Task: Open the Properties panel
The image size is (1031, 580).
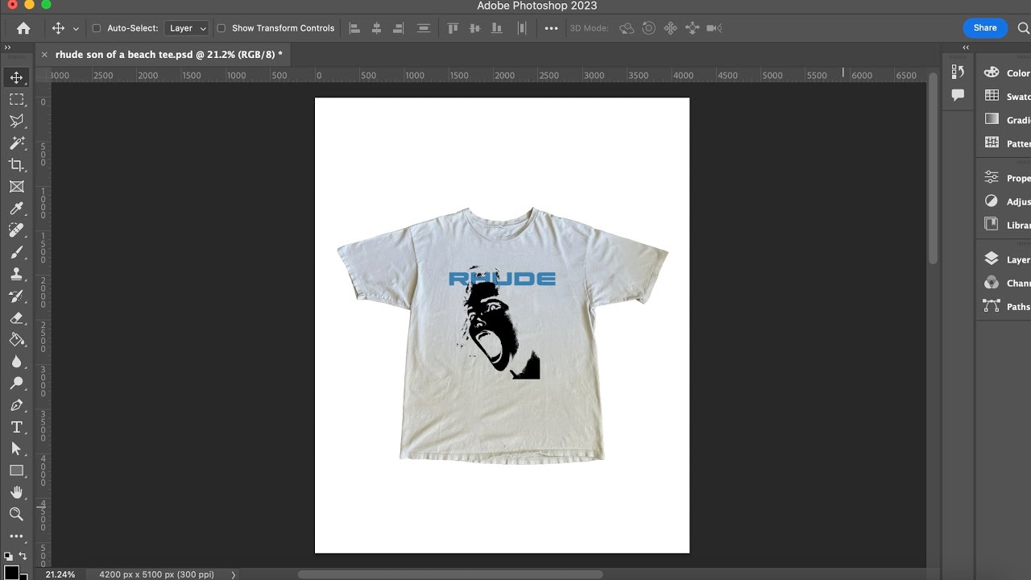Action: [x=1004, y=177]
